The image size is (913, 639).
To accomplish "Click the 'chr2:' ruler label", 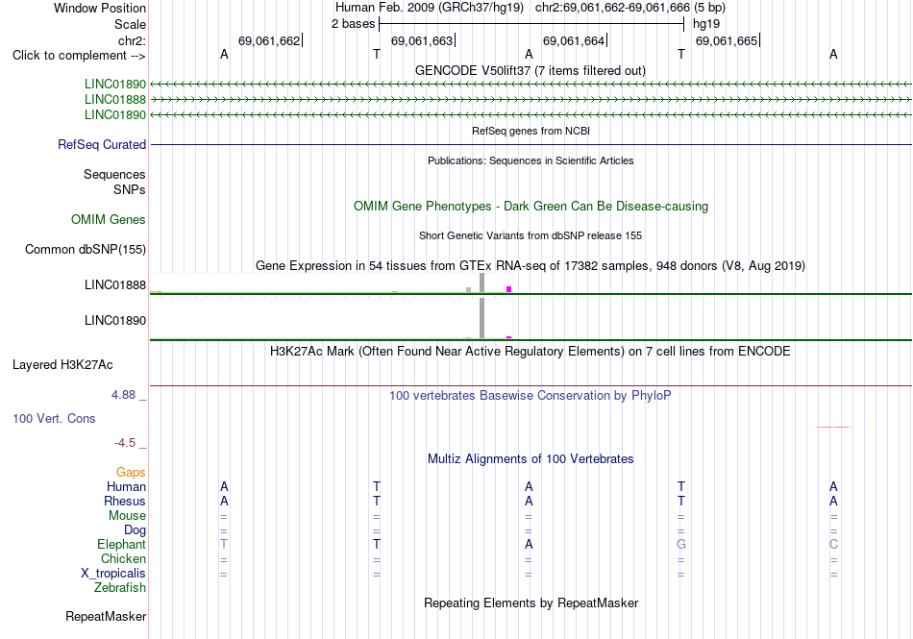I will [132, 40].
